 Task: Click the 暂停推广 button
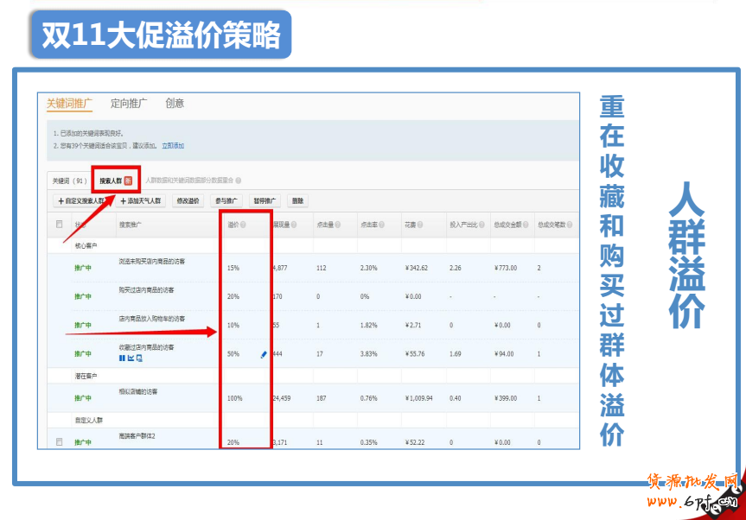265,201
